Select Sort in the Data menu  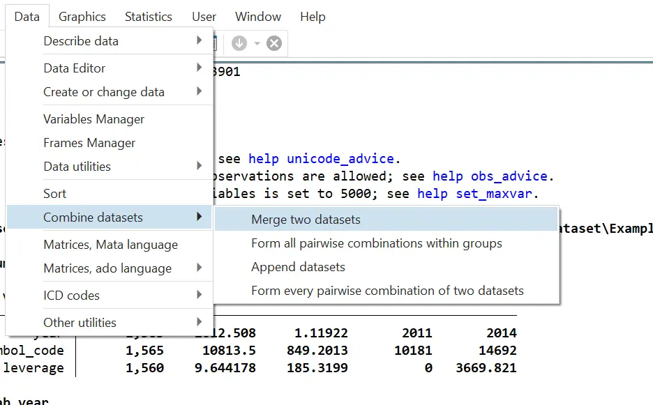click(x=55, y=193)
